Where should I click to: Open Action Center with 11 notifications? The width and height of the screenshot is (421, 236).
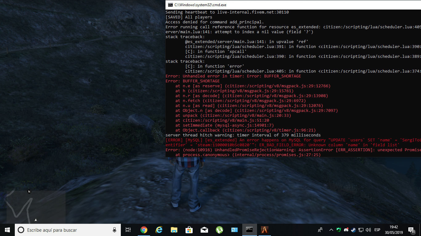pyautogui.click(x=411, y=230)
